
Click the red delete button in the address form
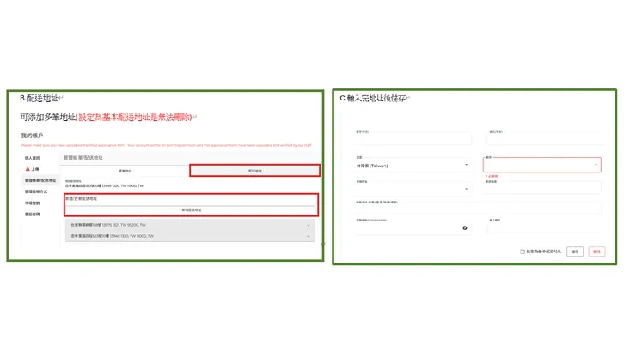pos(596,251)
